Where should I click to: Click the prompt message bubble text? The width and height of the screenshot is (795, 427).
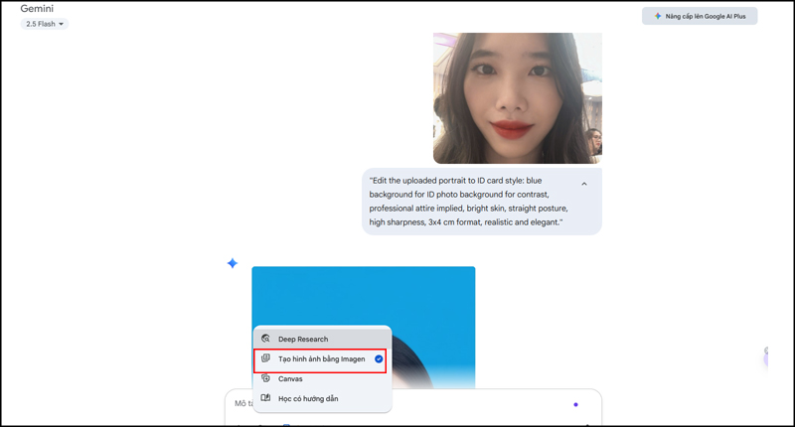click(x=468, y=202)
